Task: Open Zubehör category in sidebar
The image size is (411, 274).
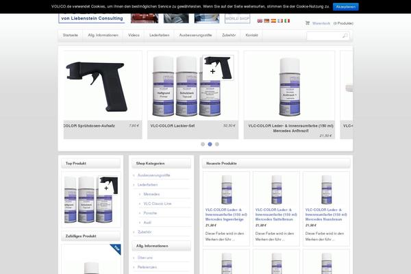Action: click(145, 232)
